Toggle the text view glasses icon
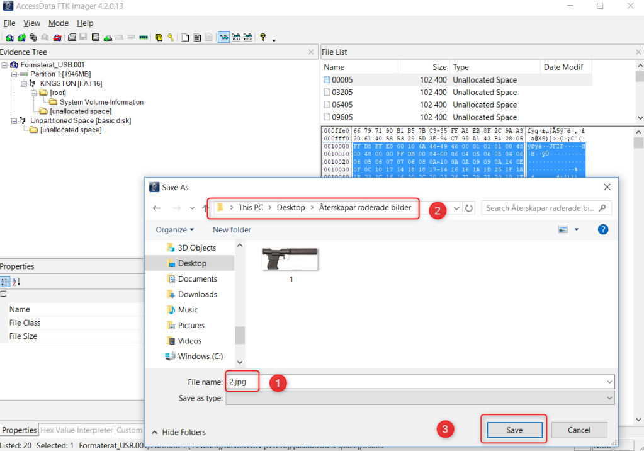This screenshot has height=451, width=644. tap(236, 37)
